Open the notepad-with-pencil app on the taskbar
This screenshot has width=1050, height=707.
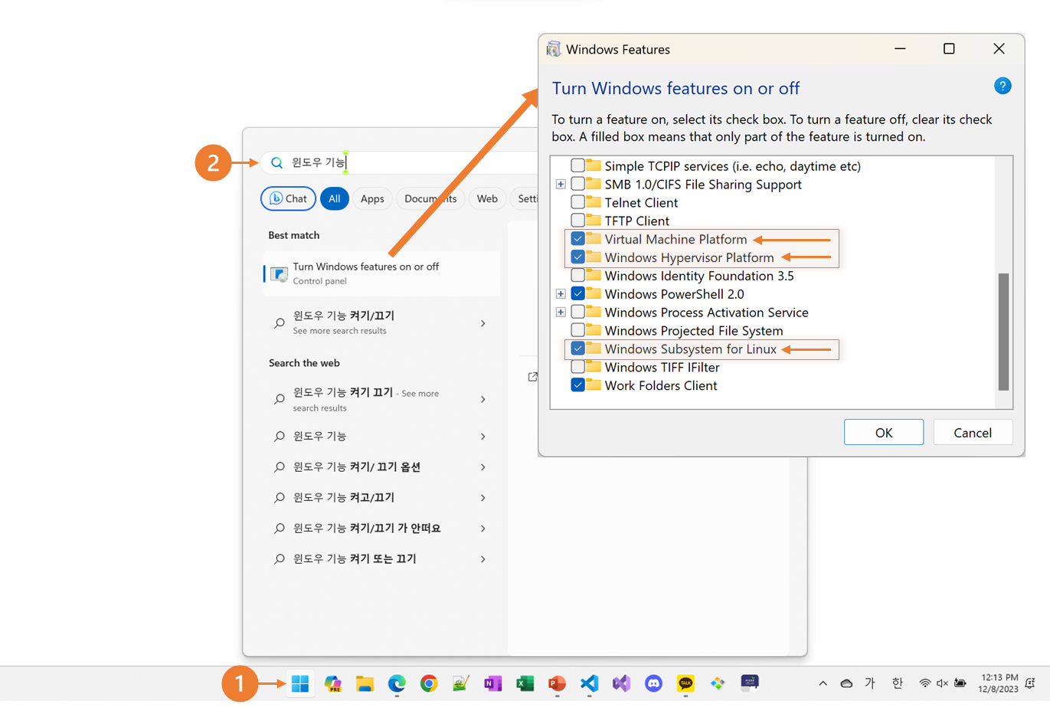(460, 683)
